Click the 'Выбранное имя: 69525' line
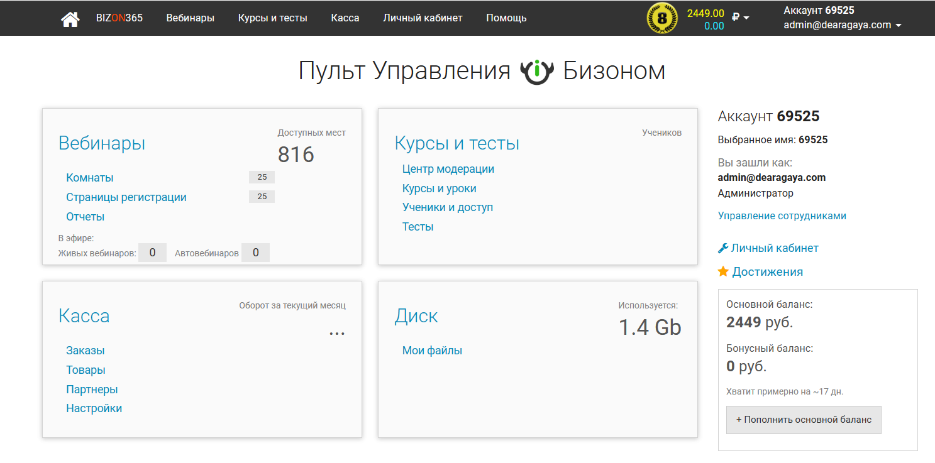935x463 pixels. [x=773, y=139]
